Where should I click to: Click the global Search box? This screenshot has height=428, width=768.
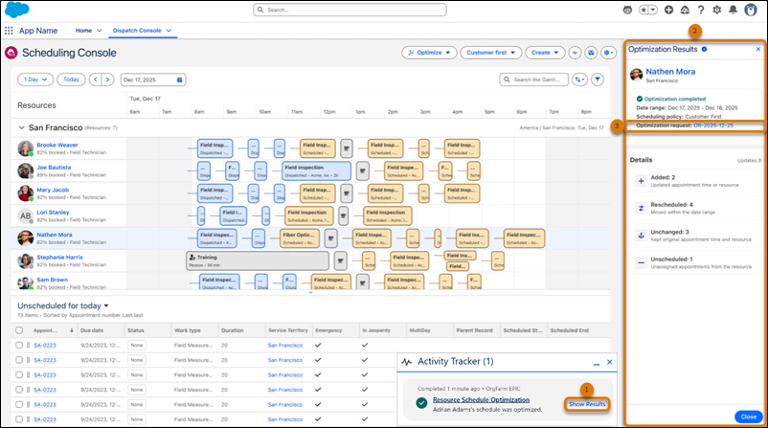point(350,10)
